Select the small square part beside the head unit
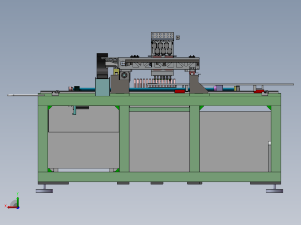Image resolution: width=301 pixels, height=225 pixels. pyautogui.click(x=178, y=37)
